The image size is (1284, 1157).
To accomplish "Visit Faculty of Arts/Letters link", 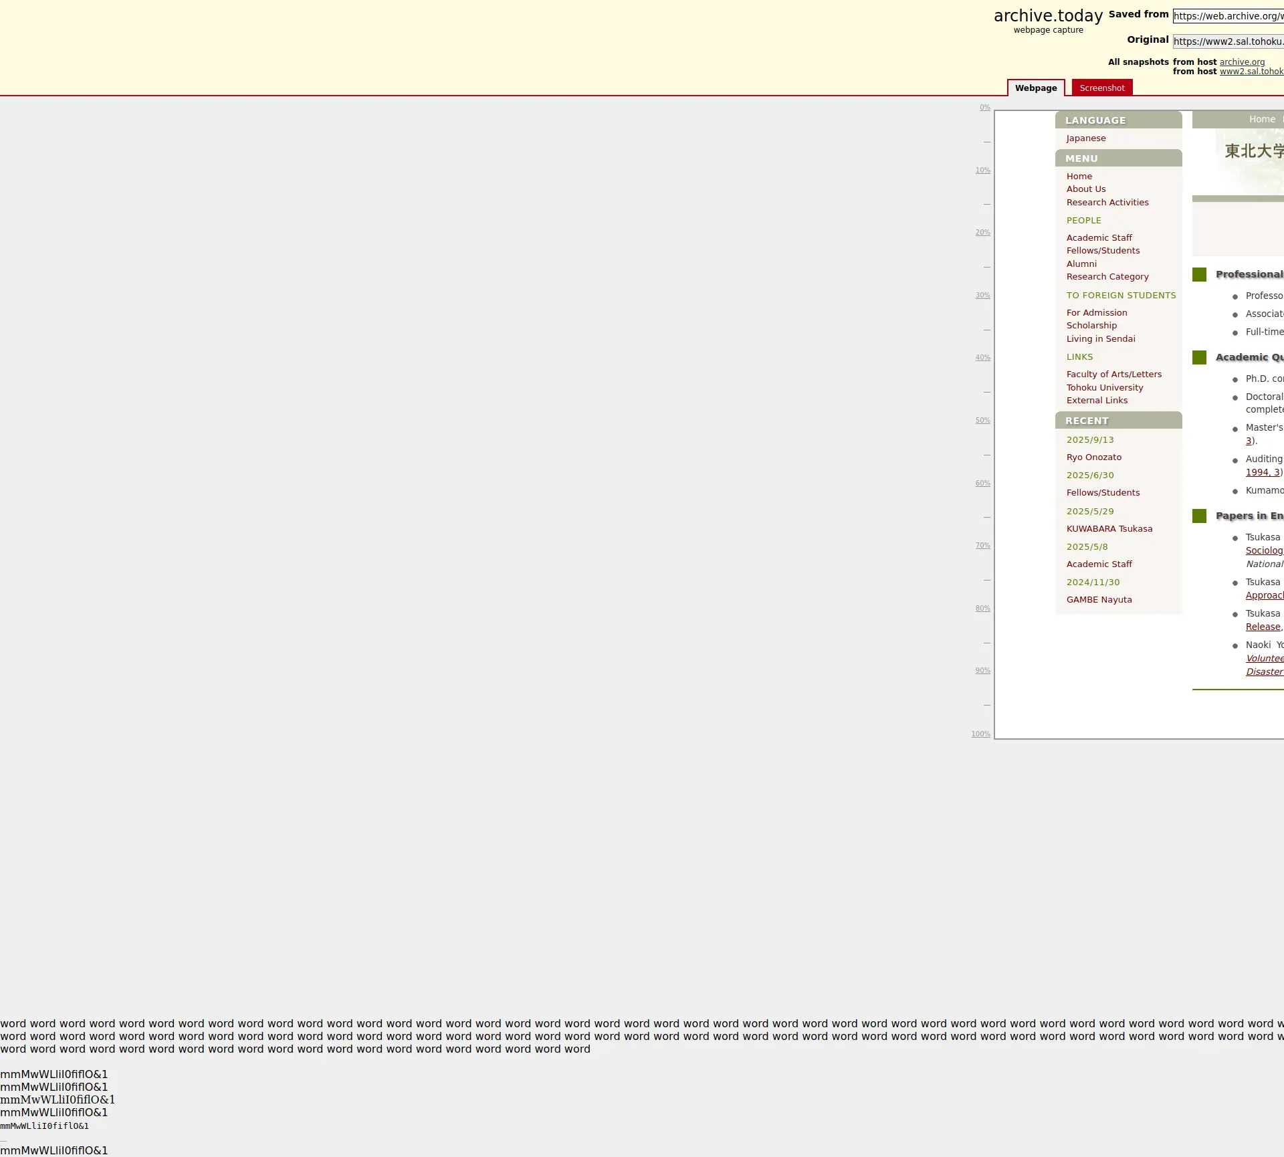I will (1113, 375).
